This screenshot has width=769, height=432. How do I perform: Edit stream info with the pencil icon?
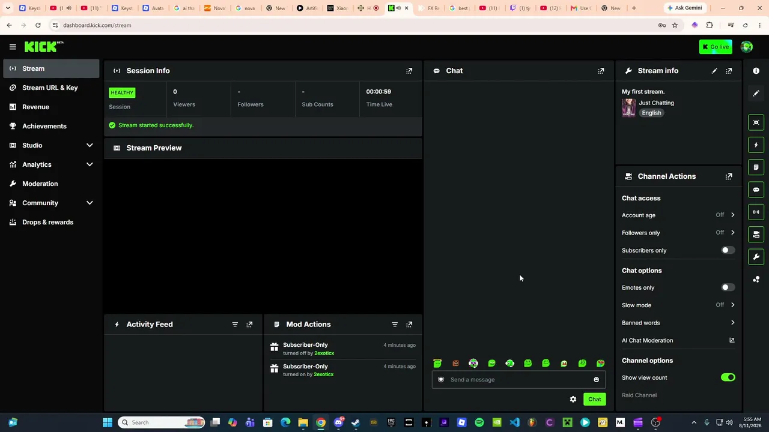tap(714, 71)
